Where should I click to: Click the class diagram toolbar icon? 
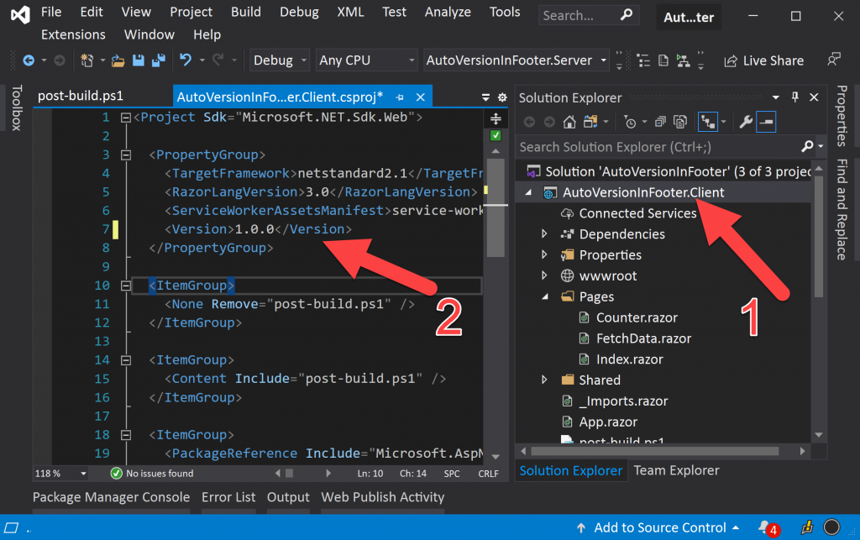[683, 60]
